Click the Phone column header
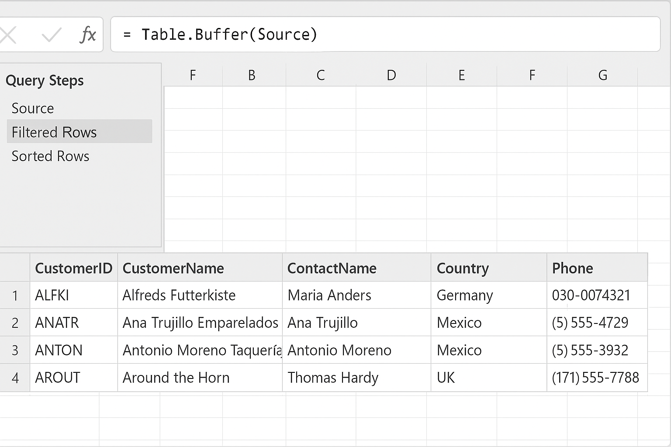671x447 pixels. [x=597, y=268]
